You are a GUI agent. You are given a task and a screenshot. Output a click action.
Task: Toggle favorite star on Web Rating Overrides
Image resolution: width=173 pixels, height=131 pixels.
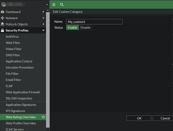[43, 117]
